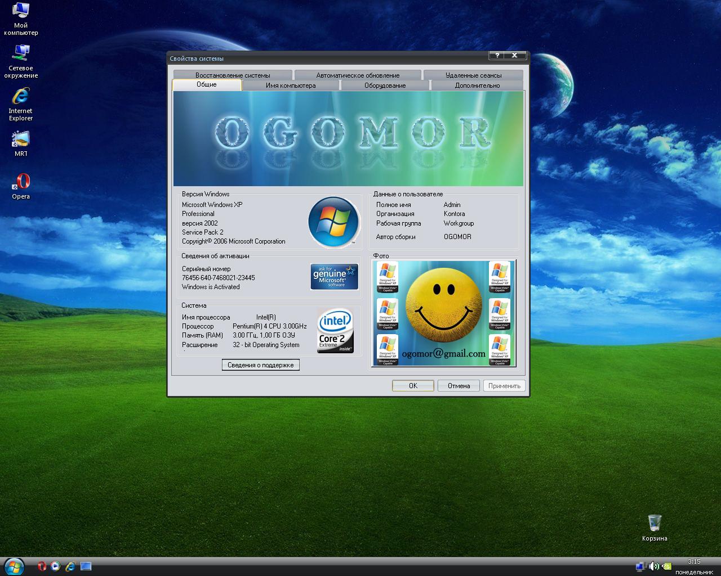The width and height of the screenshot is (721, 576).
Task: Select the Корзина recycle bin icon
Action: point(655,528)
